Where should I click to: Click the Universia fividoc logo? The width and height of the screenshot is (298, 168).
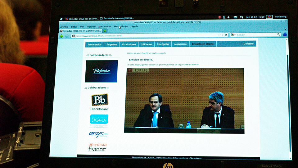click(x=97, y=147)
